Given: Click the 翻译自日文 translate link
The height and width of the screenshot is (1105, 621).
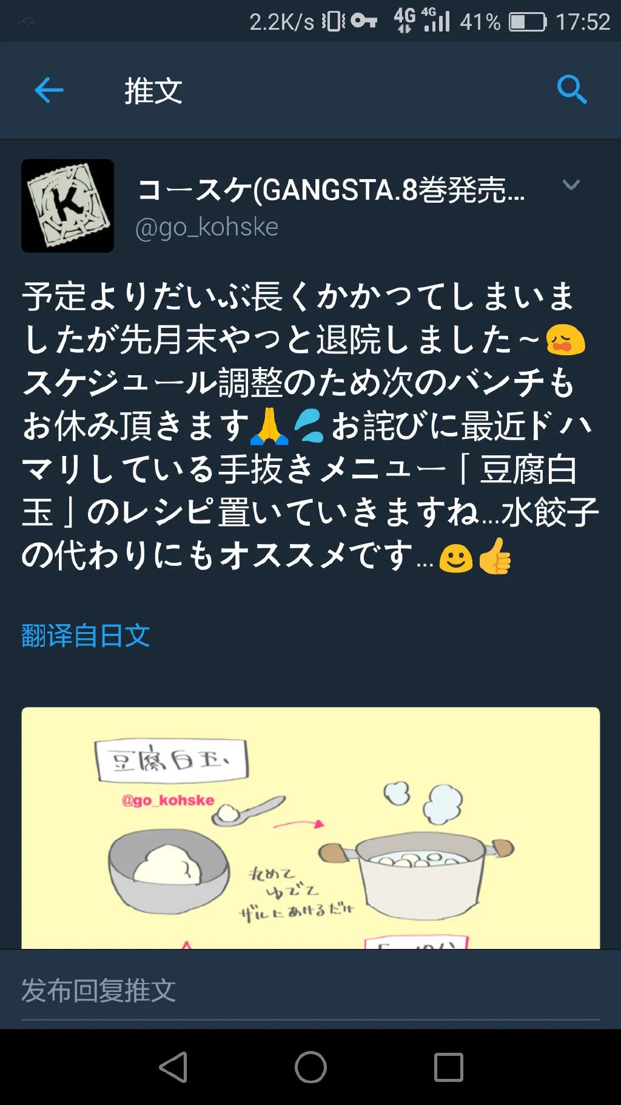Looking at the screenshot, I should [86, 636].
